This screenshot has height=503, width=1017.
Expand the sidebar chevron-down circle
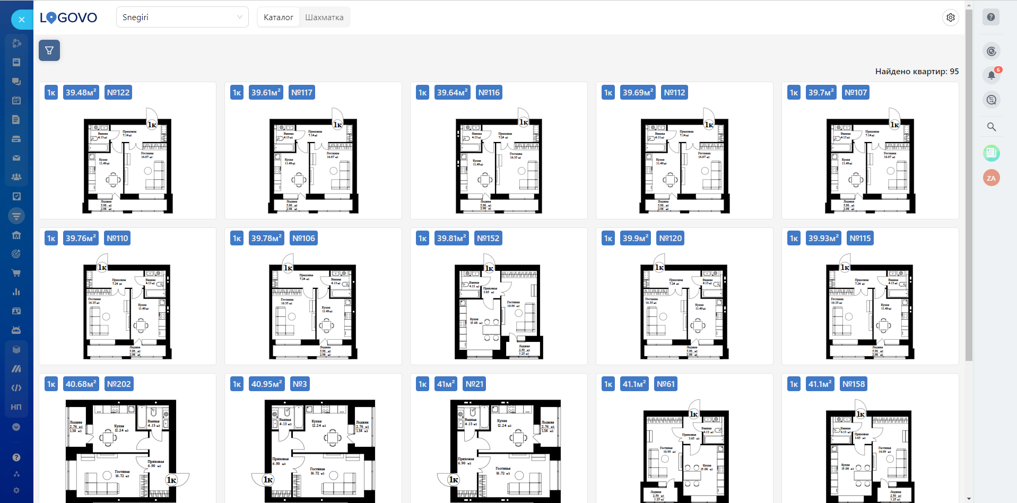(16, 427)
